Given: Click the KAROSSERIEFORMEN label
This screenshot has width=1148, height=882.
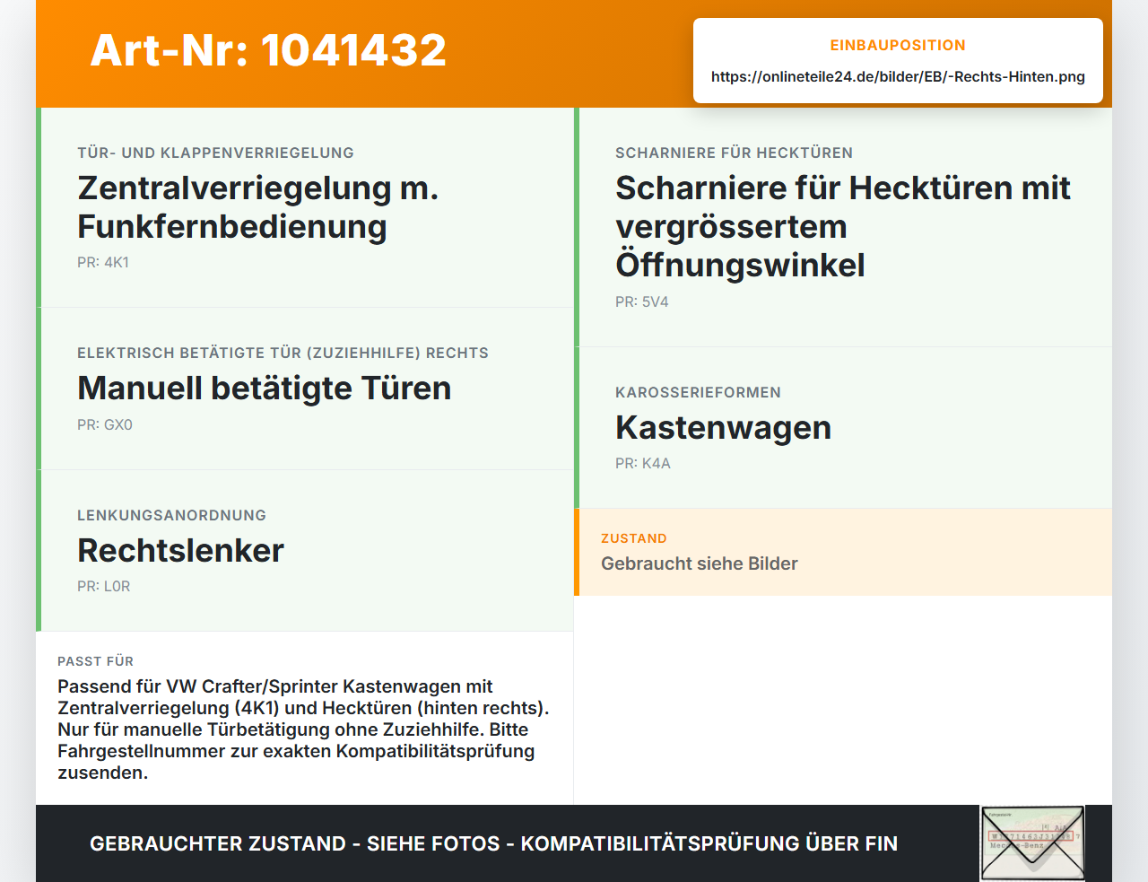Looking at the screenshot, I should [698, 392].
